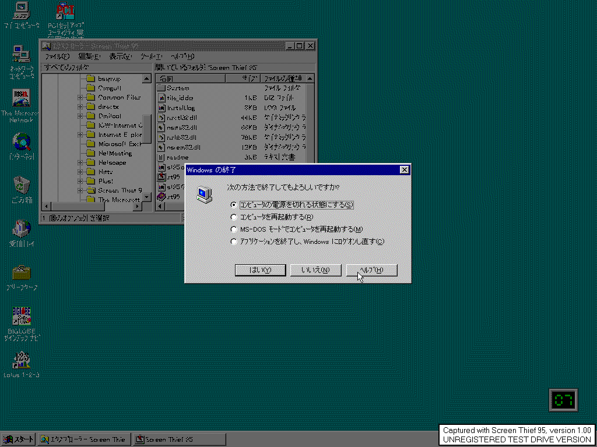Open the 編集(E) menu in Explorer
The height and width of the screenshot is (447, 597).
point(90,56)
